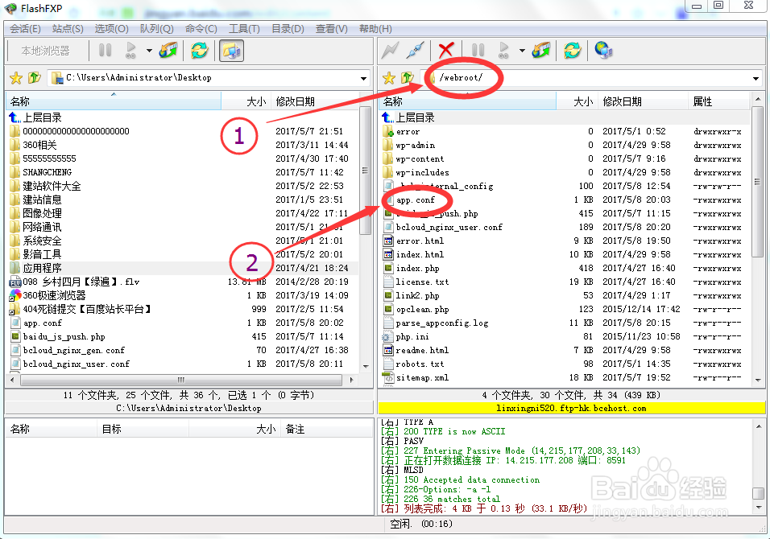770x539 pixels.
Task: Expand the local path dropdown for Desktop
Action: point(363,78)
